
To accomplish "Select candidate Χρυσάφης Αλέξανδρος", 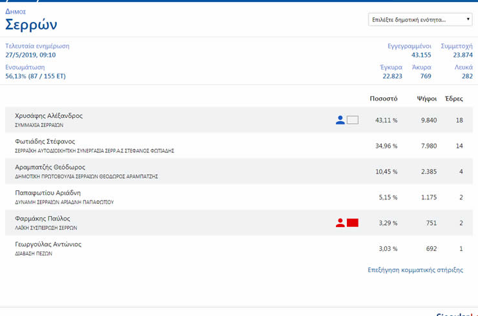I will (48, 116).
